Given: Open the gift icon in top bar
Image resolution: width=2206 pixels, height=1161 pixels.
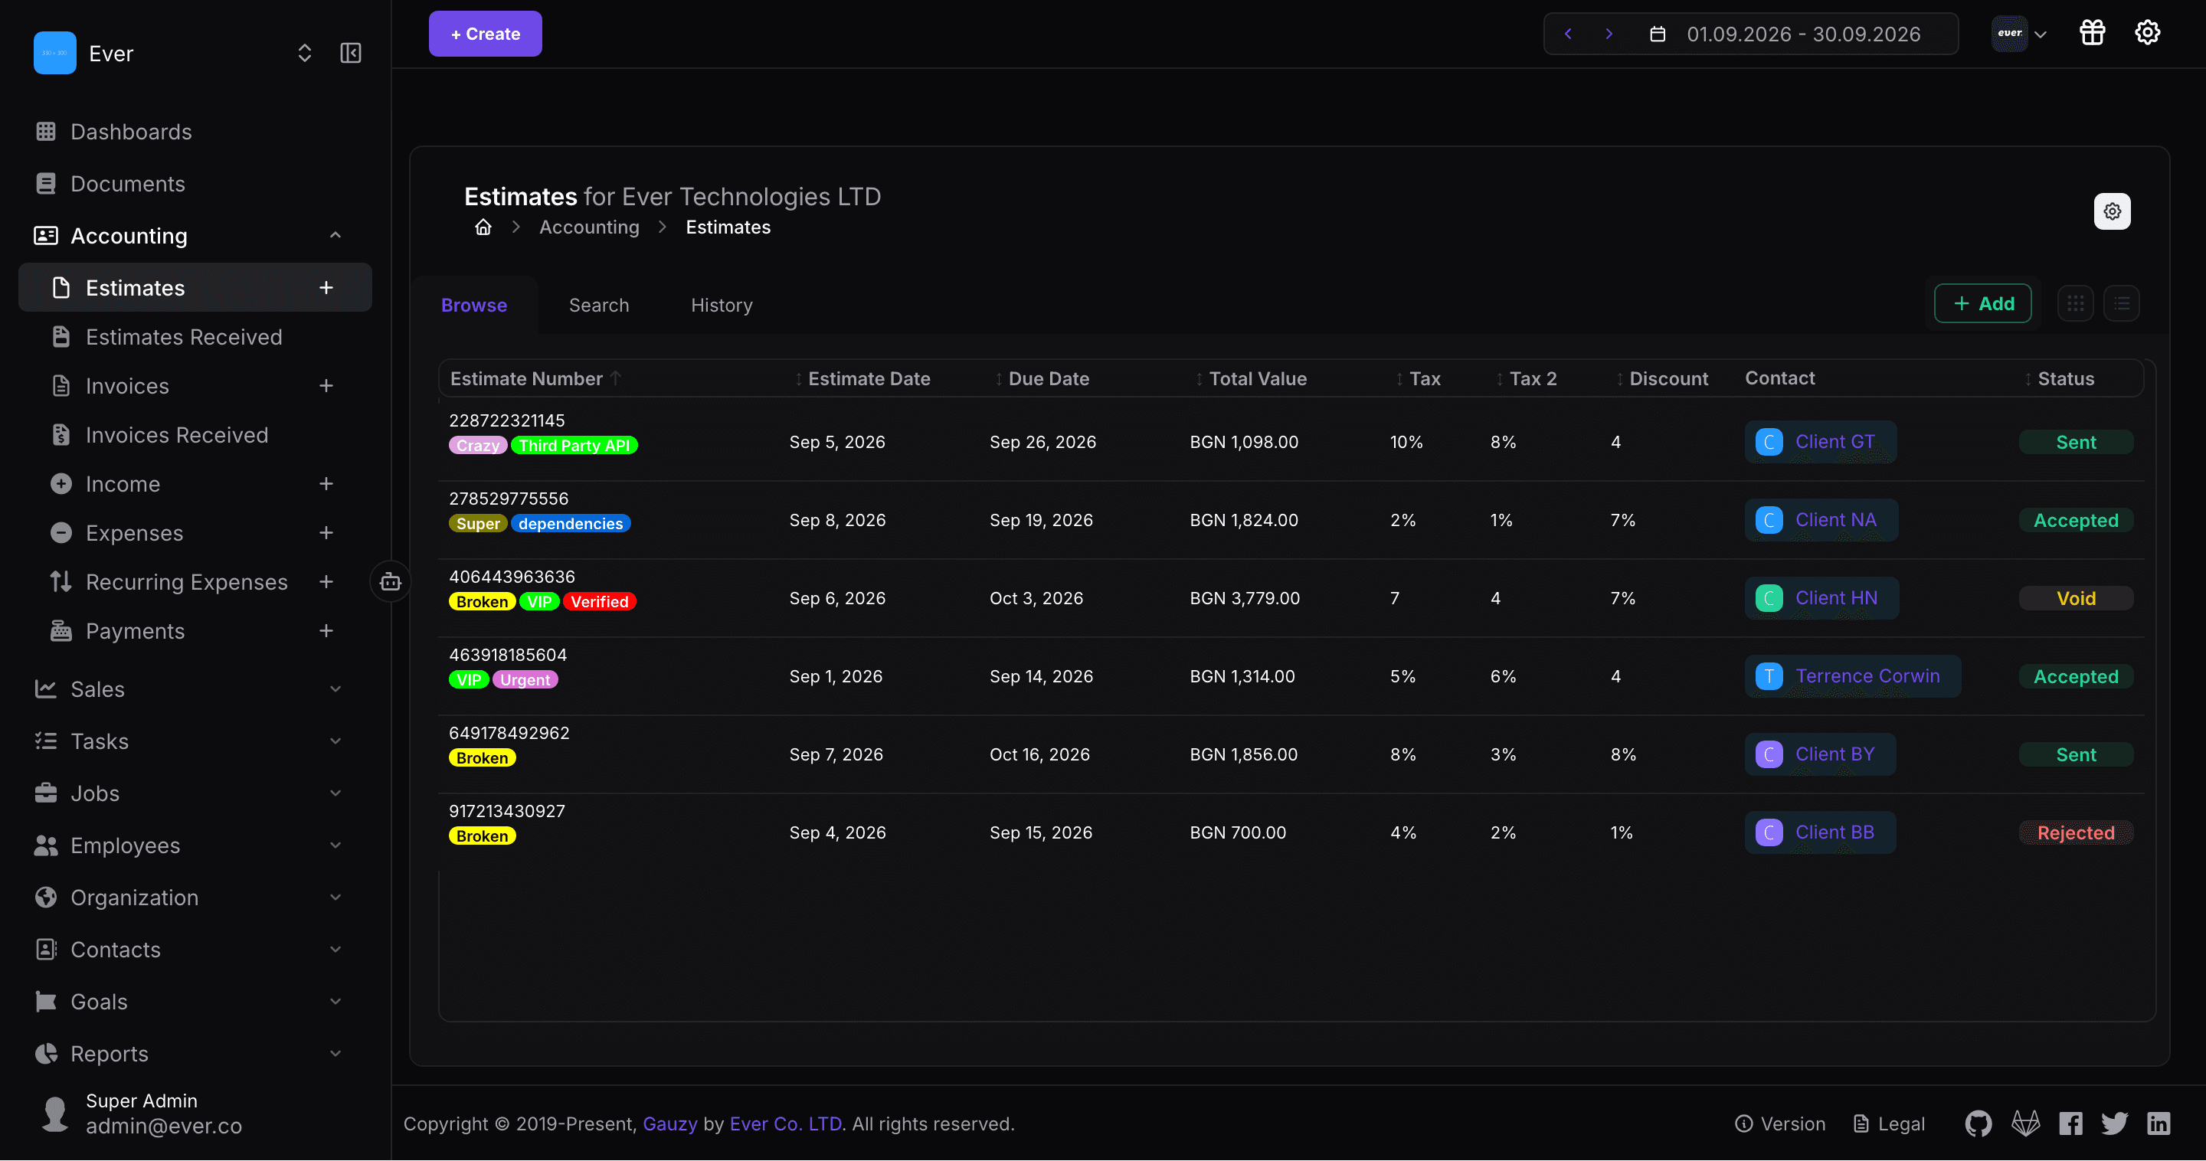Looking at the screenshot, I should [x=2092, y=32].
